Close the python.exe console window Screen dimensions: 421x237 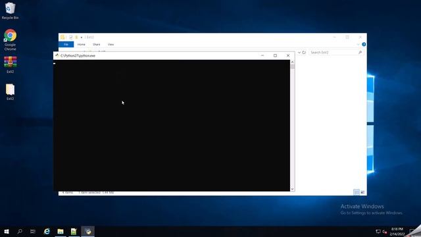coord(288,55)
